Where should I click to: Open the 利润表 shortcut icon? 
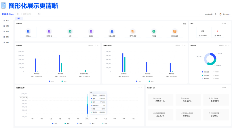154,31
